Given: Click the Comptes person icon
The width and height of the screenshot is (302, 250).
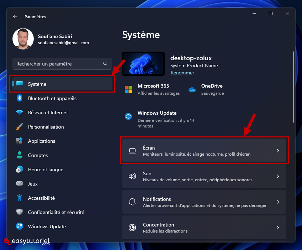Looking at the screenshot, I should click(x=20, y=155).
